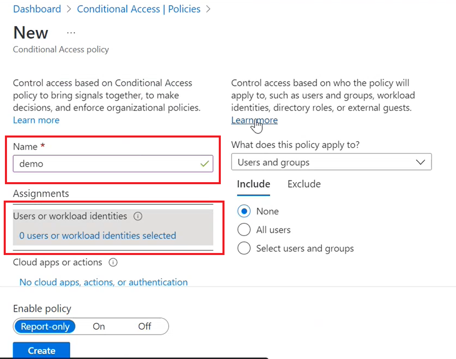456x359 pixels.
Task: Set Enable policy to Off
Action: (x=144, y=326)
